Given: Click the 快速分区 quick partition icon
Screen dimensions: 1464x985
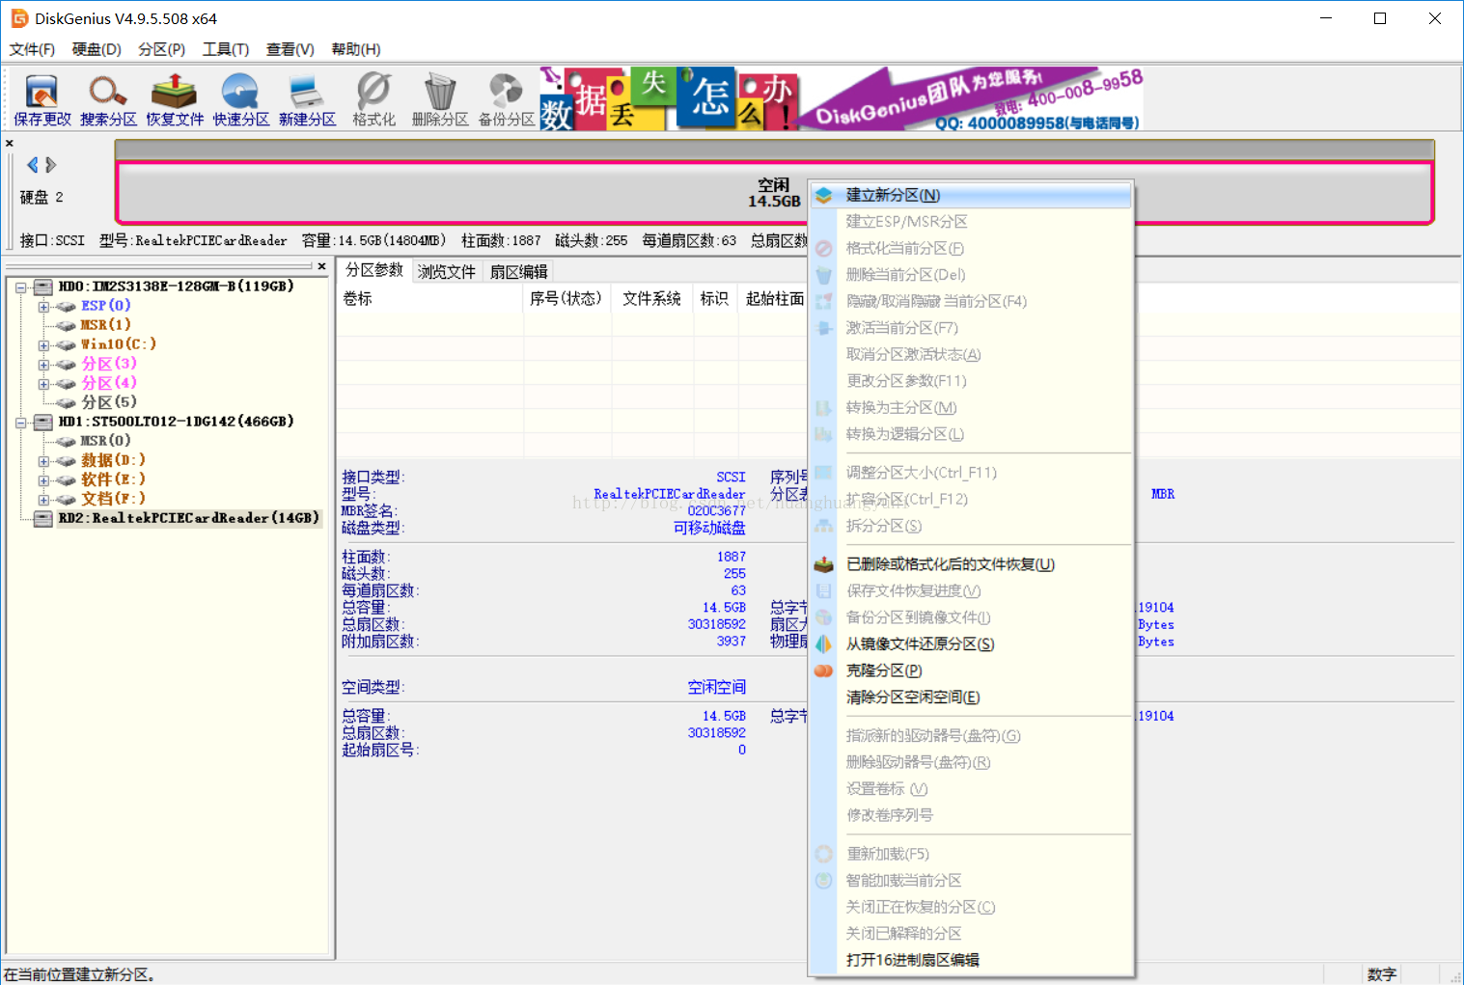Looking at the screenshot, I should click(240, 99).
